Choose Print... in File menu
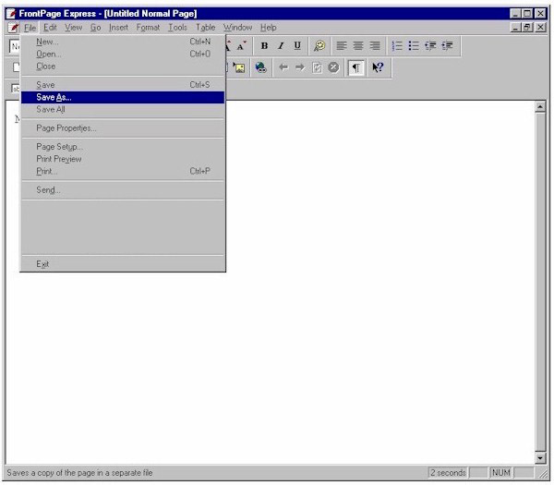This screenshot has height=485, width=554. pos(123,172)
